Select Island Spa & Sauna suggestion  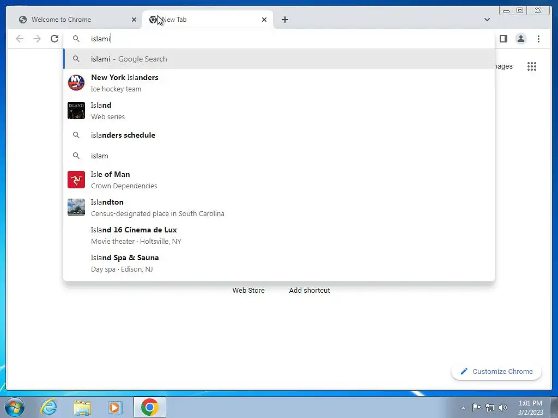point(278,263)
